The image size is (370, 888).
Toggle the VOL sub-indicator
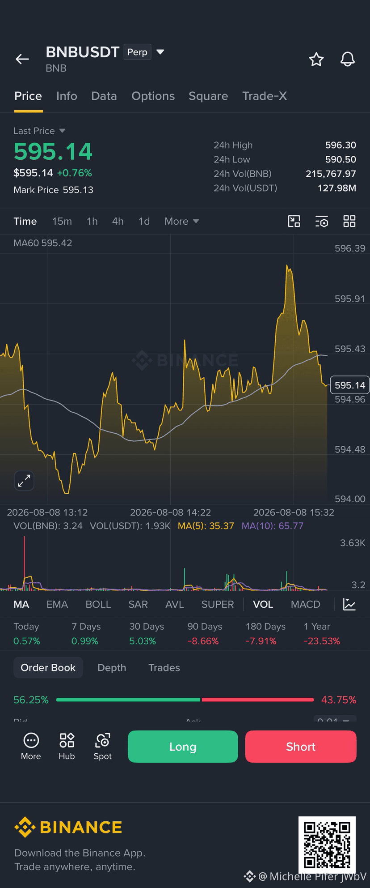(x=263, y=604)
